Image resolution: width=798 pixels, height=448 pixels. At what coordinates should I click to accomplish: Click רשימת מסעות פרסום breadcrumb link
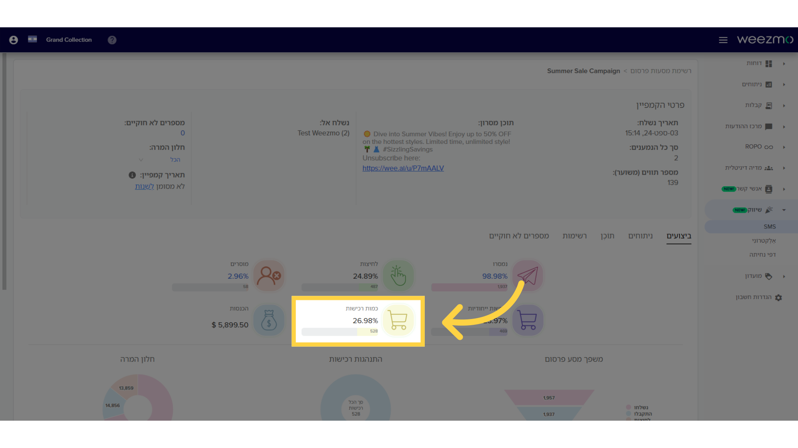[x=661, y=71]
